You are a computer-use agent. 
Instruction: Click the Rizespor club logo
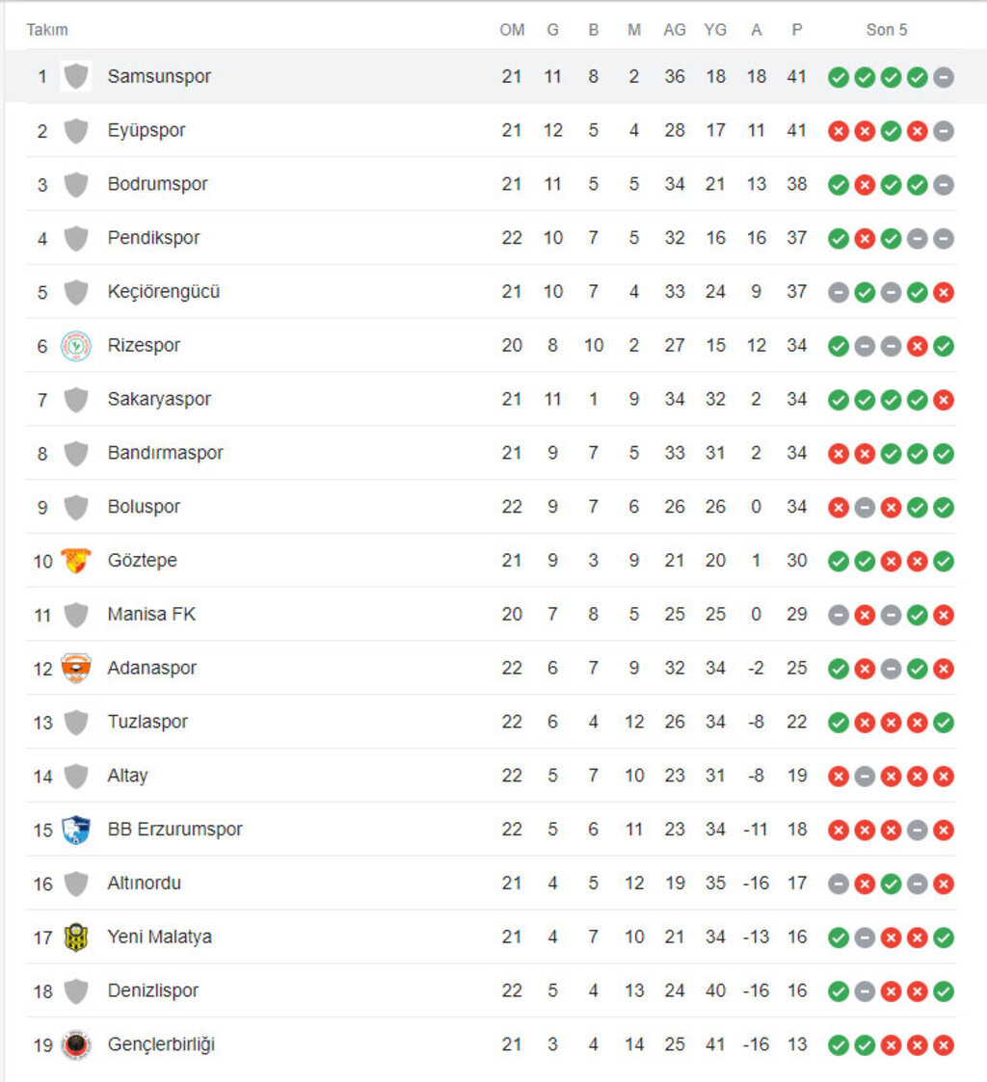[76, 345]
